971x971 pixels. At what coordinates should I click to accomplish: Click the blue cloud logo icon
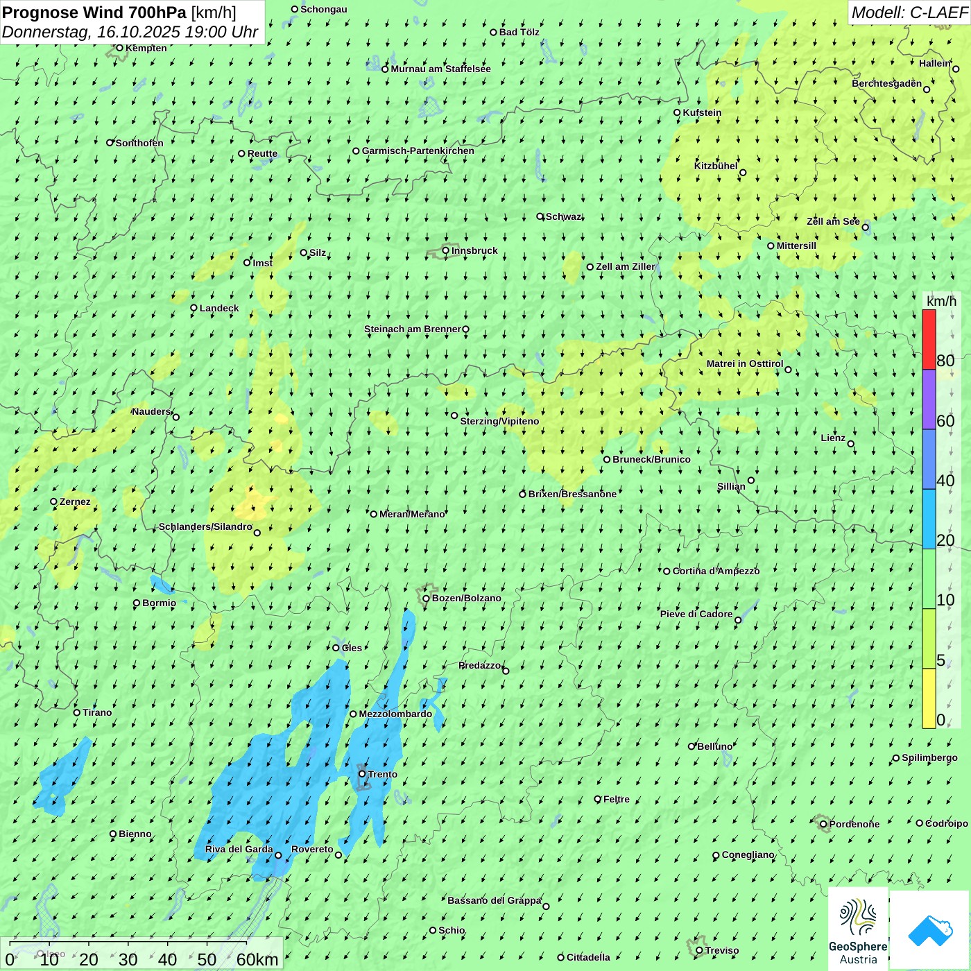930,930
